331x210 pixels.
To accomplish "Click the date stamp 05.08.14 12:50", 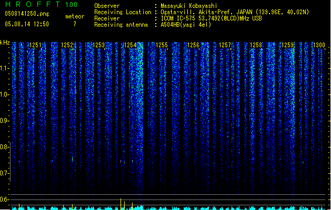I will [27, 24].
